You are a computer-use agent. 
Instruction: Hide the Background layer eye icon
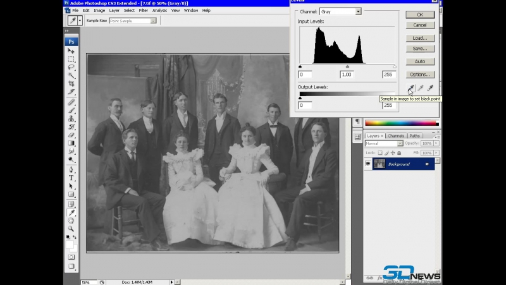coord(368,164)
